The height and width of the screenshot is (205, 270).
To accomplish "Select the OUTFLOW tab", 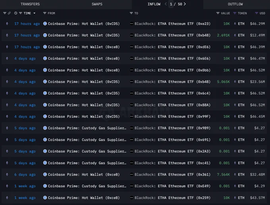I will pos(235,4).
